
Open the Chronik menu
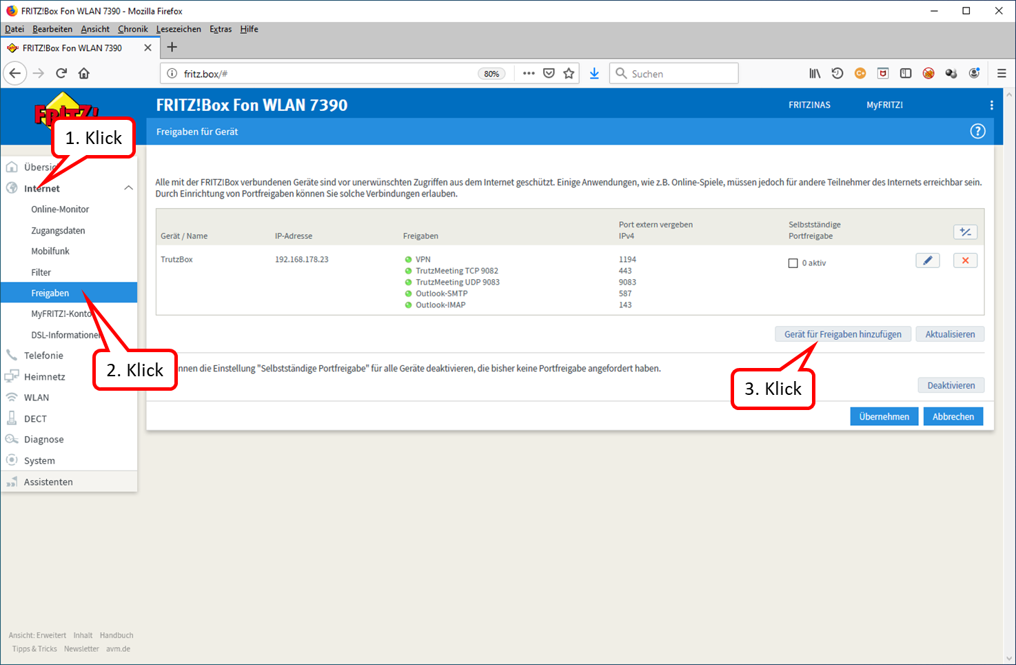tap(133, 29)
